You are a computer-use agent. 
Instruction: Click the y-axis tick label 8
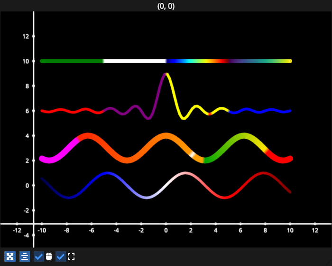pos(27,86)
